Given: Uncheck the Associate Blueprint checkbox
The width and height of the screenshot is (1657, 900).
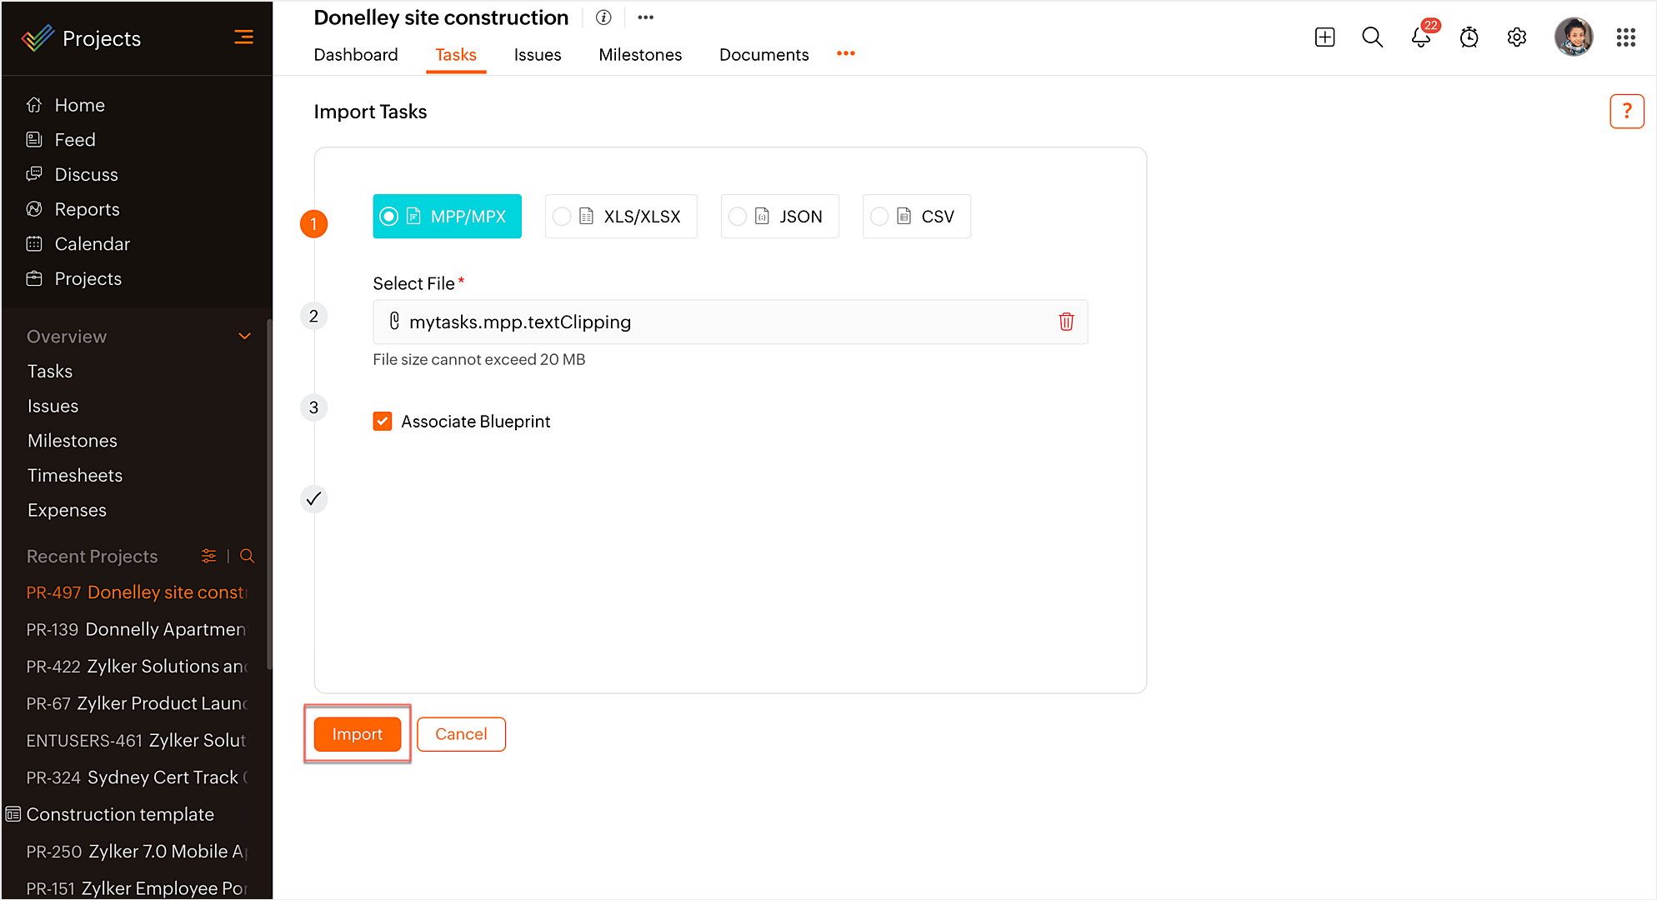Looking at the screenshot, I should (383, 422).
